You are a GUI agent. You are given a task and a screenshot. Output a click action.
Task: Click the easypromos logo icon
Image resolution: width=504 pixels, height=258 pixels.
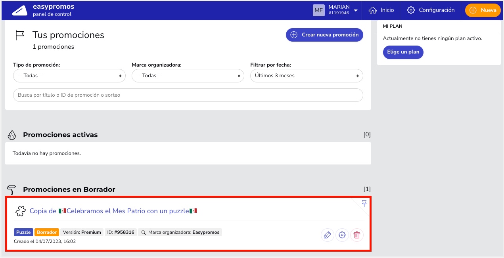(x=20, y=10)
